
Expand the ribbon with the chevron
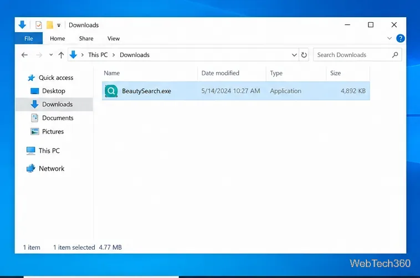pos(389,38)
